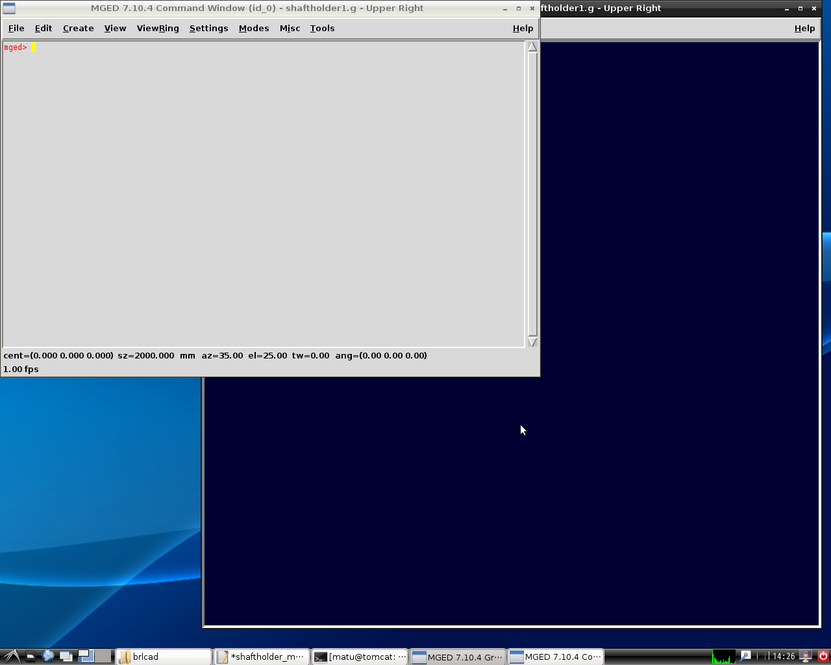Launch the file manager from taskbar icon
Image resolution: width=831 pixels, height=665 pixels.
pyautogui.click(x=31, y=657)
